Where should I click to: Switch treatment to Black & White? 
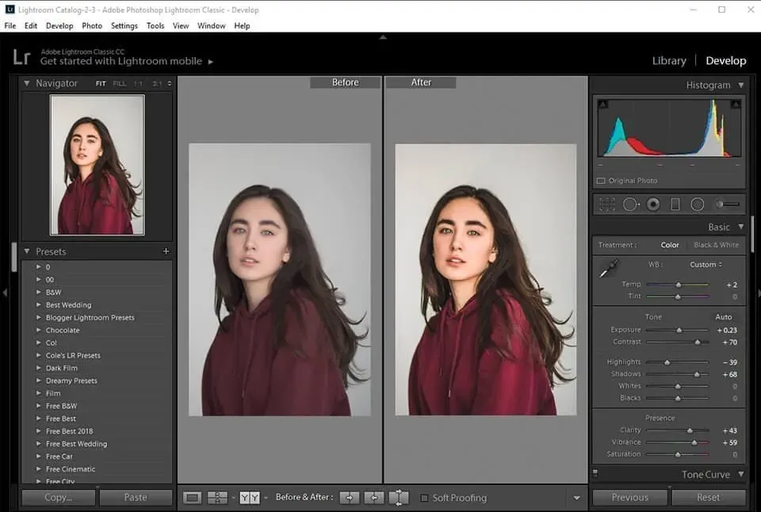pos(716,245)
